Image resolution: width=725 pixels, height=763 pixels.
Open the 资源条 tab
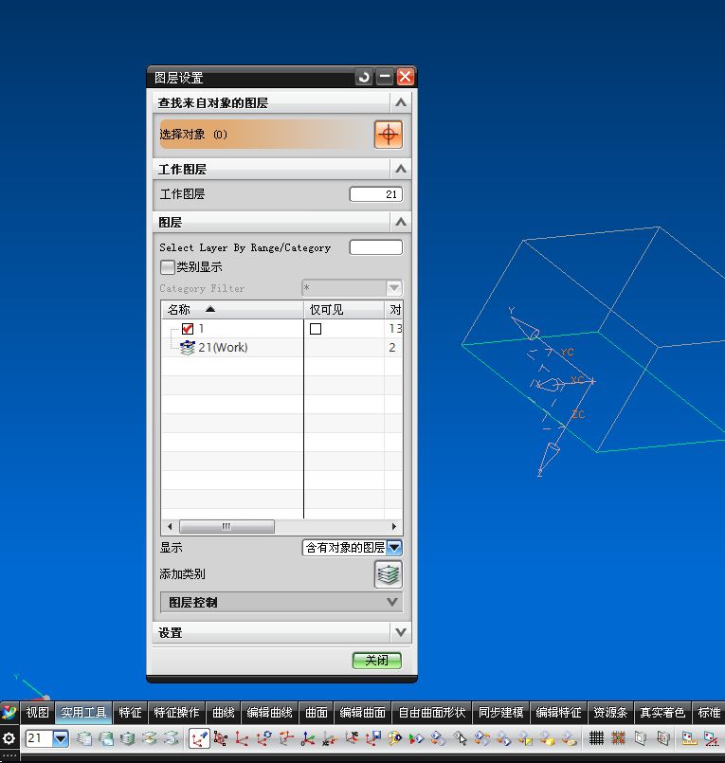point(610,713)
